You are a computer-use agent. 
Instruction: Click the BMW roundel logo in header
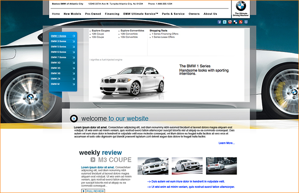tap(241, 6)
